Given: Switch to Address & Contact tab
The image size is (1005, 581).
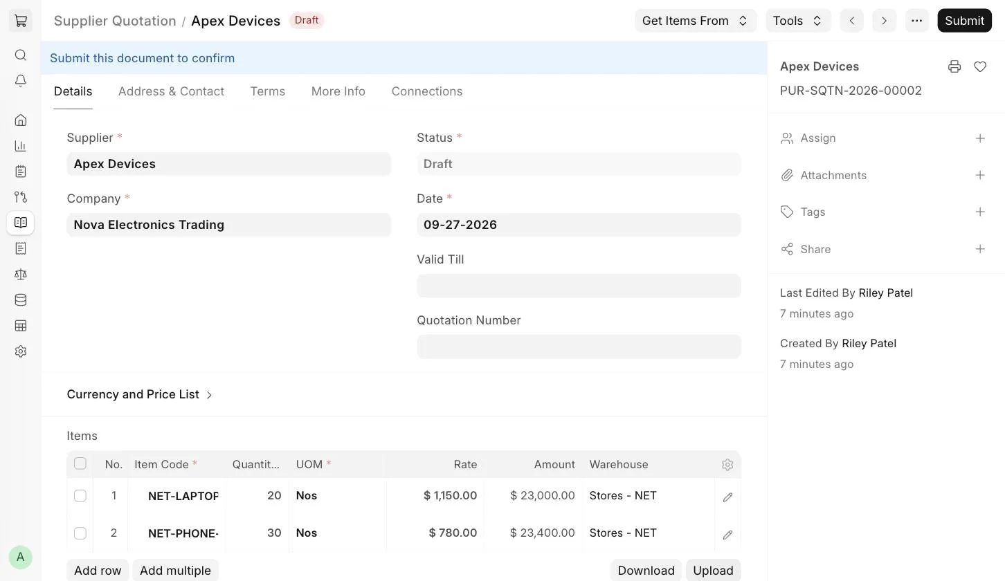Looking at the screenshot, I should coord(171,91).
